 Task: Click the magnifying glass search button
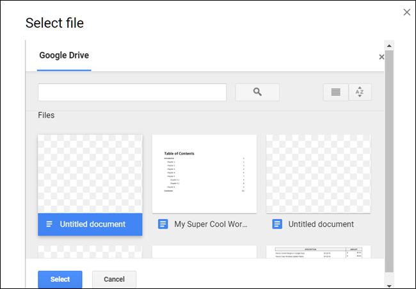tap(257, 92)
